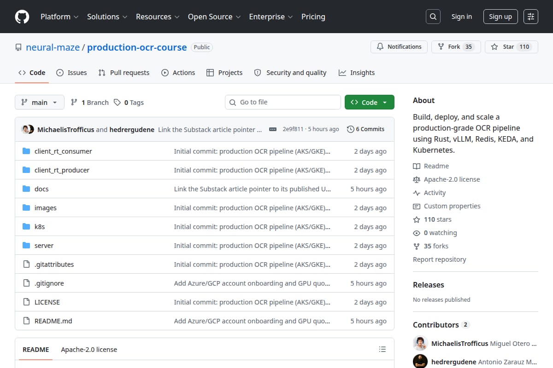Click the 110 stars link
The image size is (553, 368).
(432, 219)
